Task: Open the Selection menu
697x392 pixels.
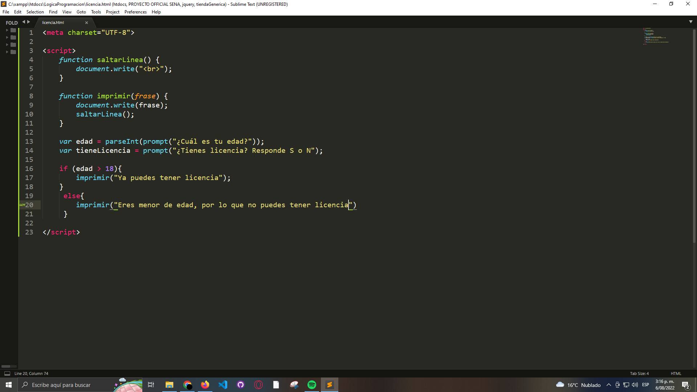Action: [x=35, y=12]
